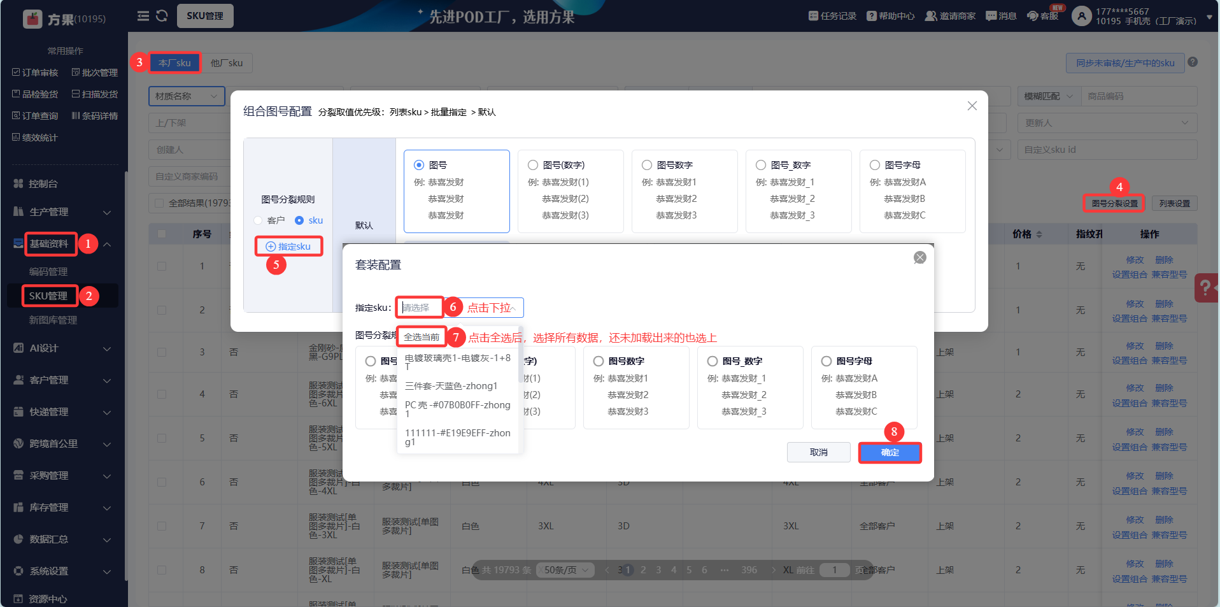Open 批次管理 in the sidebar shortcuts
The height and width of the screenshot is (607, 1220).
(95, 73)
